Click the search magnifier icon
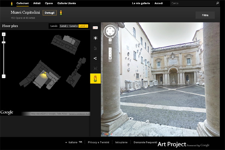The image size is (225, 150). click(x=217, y=3)
